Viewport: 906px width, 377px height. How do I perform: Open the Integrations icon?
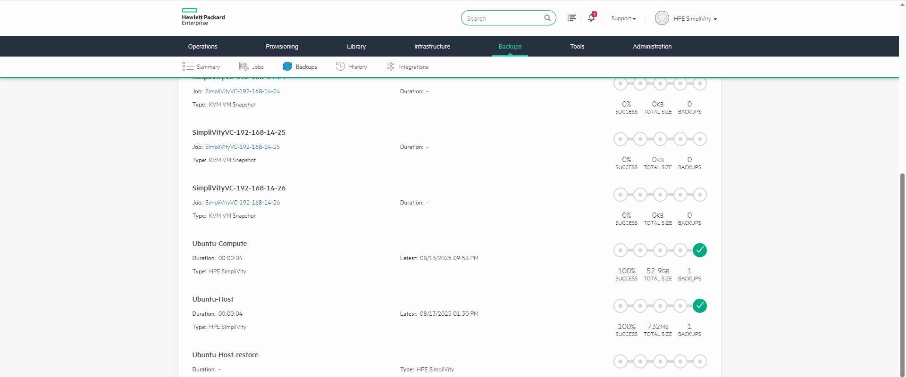(x=391, y=66)
